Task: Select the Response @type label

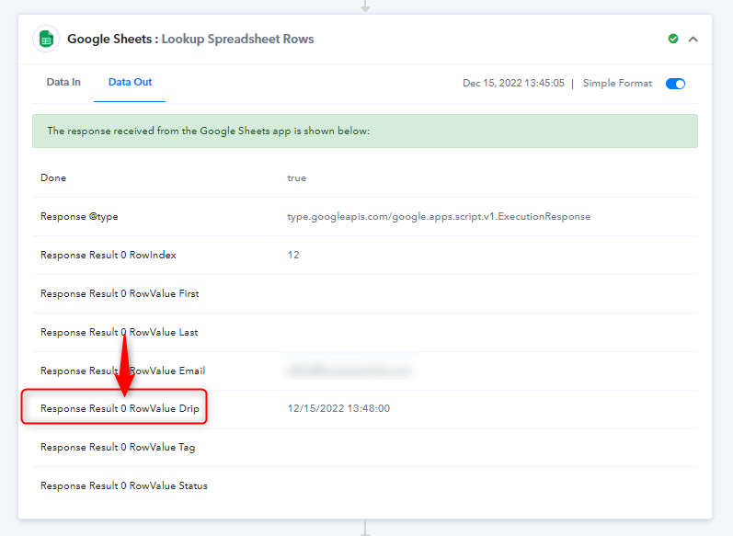Action: pos(79,217)
